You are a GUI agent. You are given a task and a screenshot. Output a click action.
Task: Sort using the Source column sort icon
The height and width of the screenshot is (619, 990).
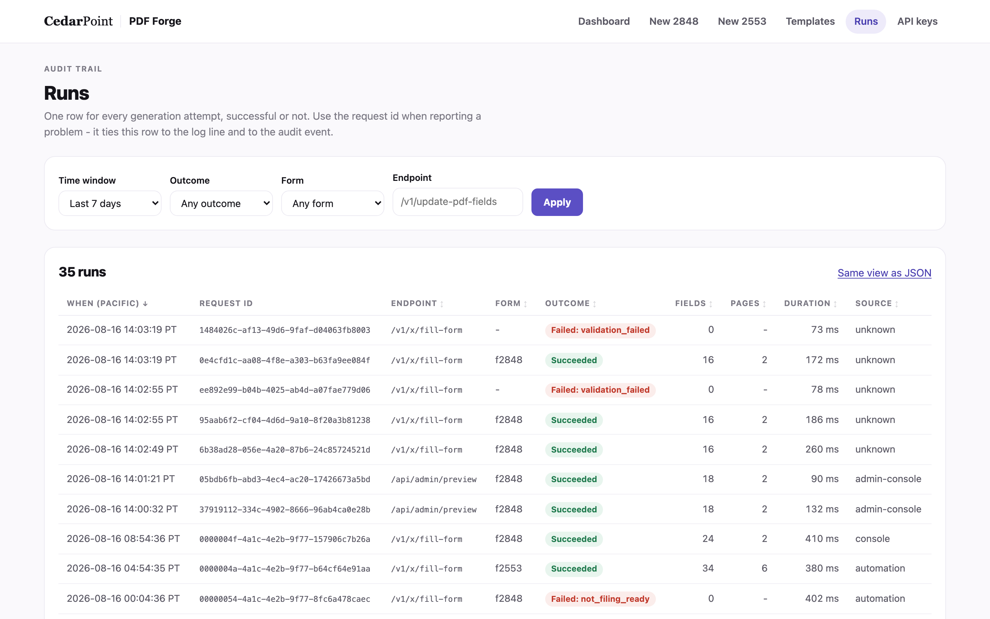click(897, 304)
